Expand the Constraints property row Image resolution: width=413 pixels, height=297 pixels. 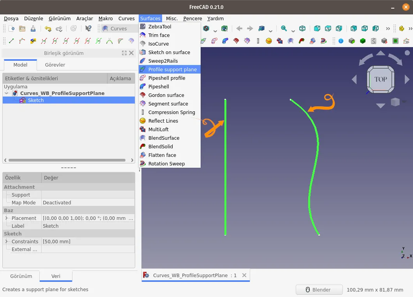[6, 241]
